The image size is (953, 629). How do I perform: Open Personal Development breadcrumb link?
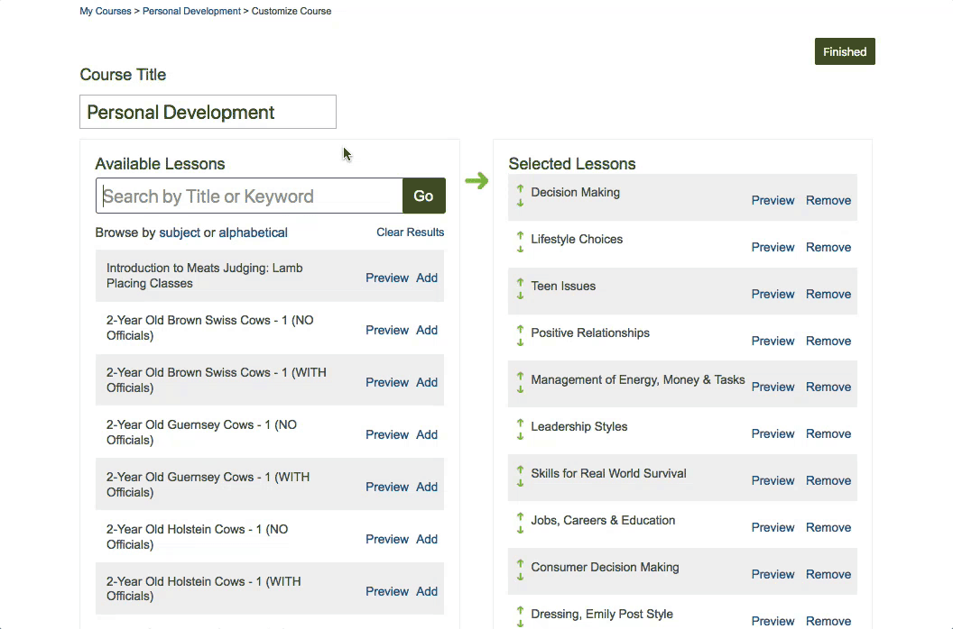pyautogui.click(x=191, y=11)
